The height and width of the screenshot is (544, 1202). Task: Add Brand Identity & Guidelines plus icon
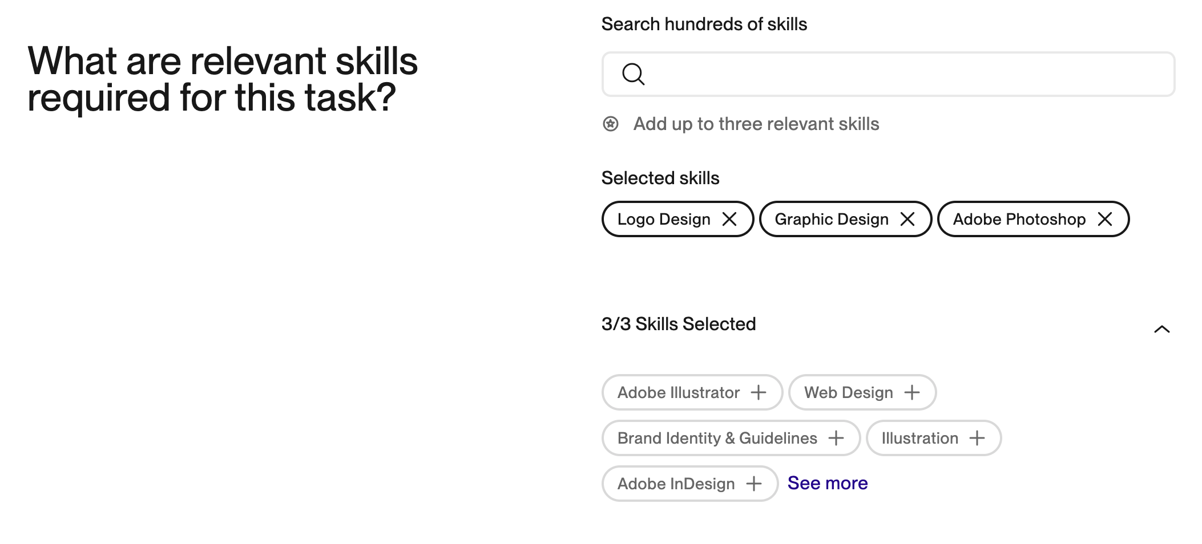point(836,438)
